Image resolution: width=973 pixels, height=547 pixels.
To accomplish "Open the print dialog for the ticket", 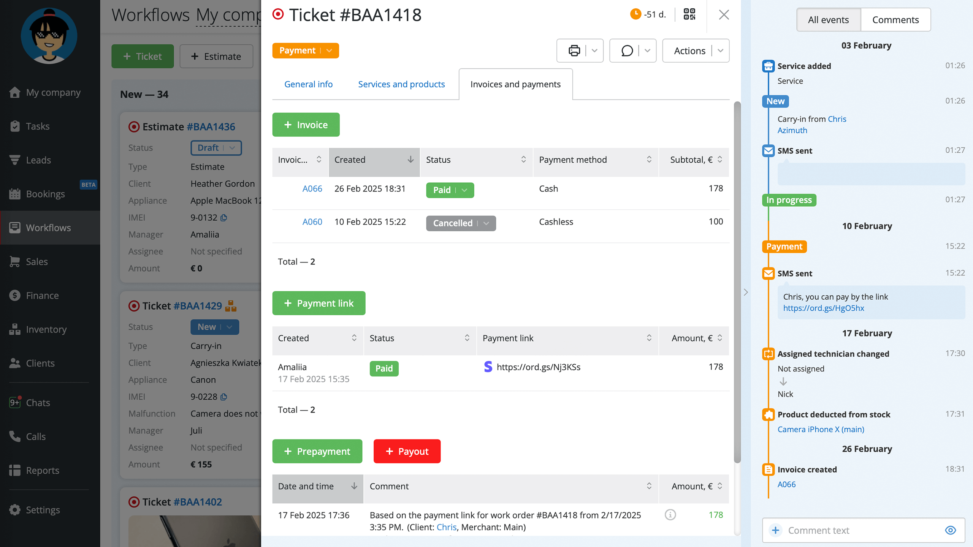I will click(x=574, y=51).
